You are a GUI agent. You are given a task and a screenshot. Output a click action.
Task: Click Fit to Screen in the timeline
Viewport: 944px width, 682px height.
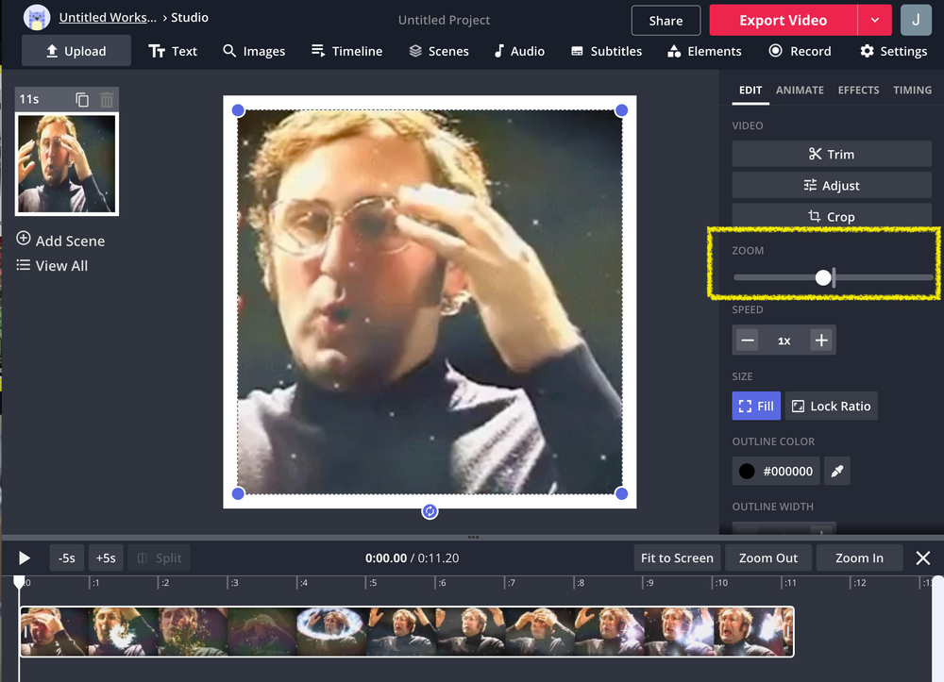tap(677, 557)
